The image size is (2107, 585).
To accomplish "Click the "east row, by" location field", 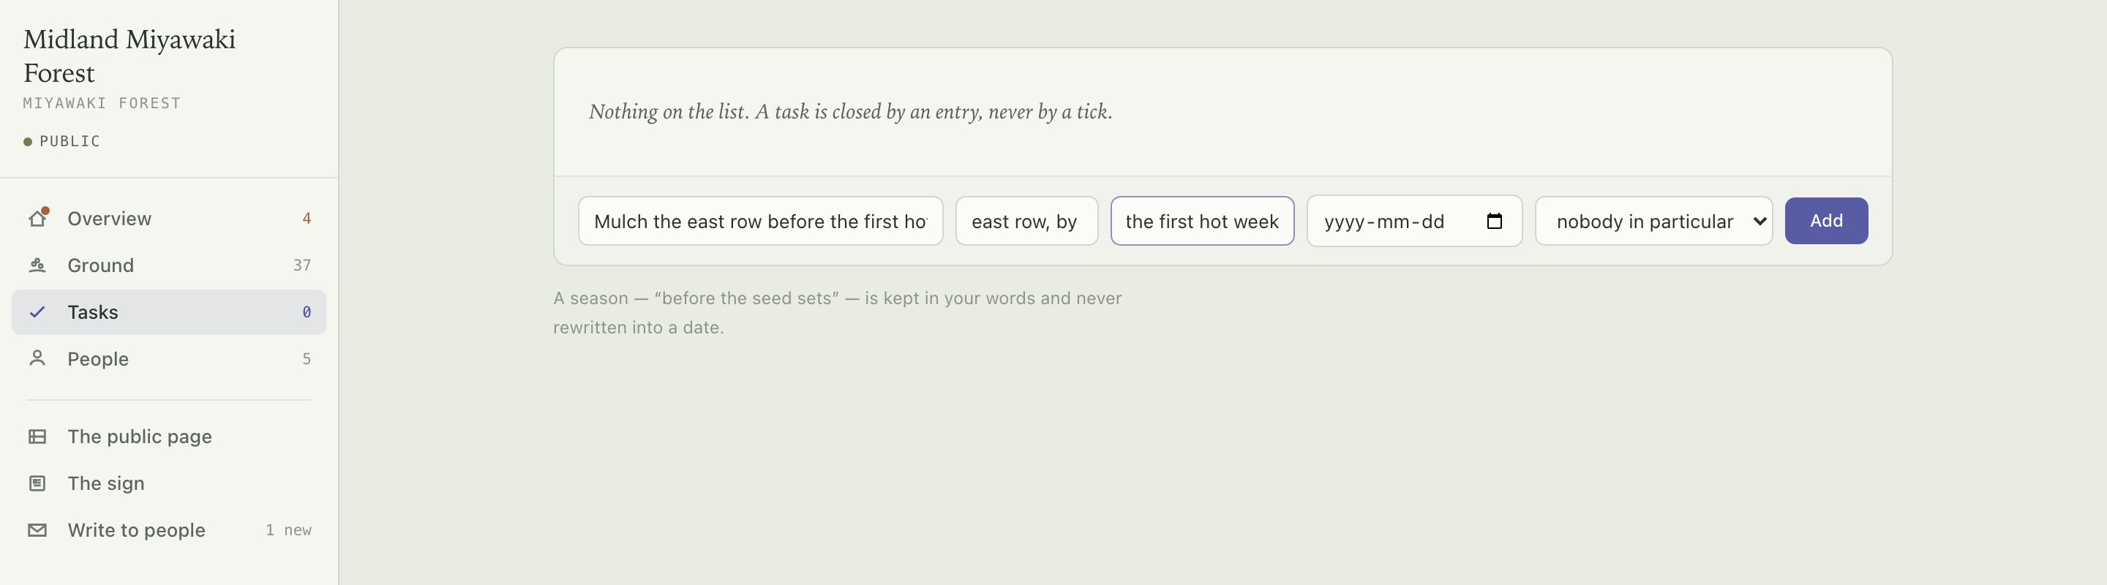I will [1026, 221].
